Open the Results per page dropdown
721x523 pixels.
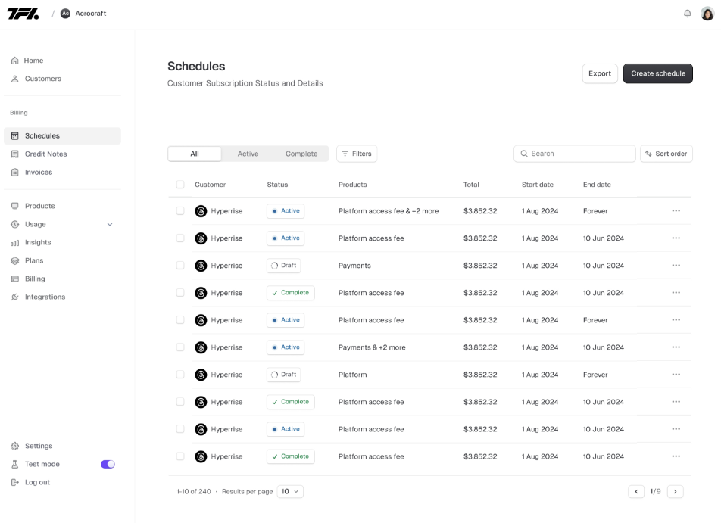point(290,492)
